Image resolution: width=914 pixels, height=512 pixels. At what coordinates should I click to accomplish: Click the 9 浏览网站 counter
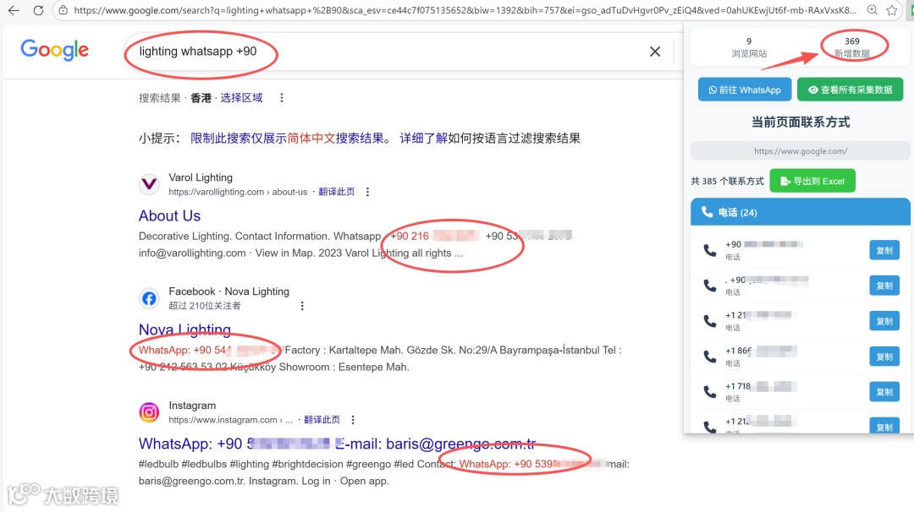(749, 47)
